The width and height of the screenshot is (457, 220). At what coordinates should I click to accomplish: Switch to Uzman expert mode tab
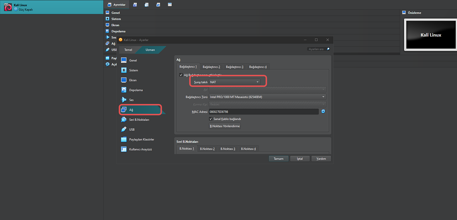click(x=150, y=50)
